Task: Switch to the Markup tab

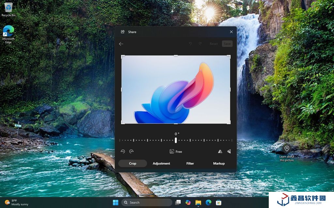Action: (219, 163)
